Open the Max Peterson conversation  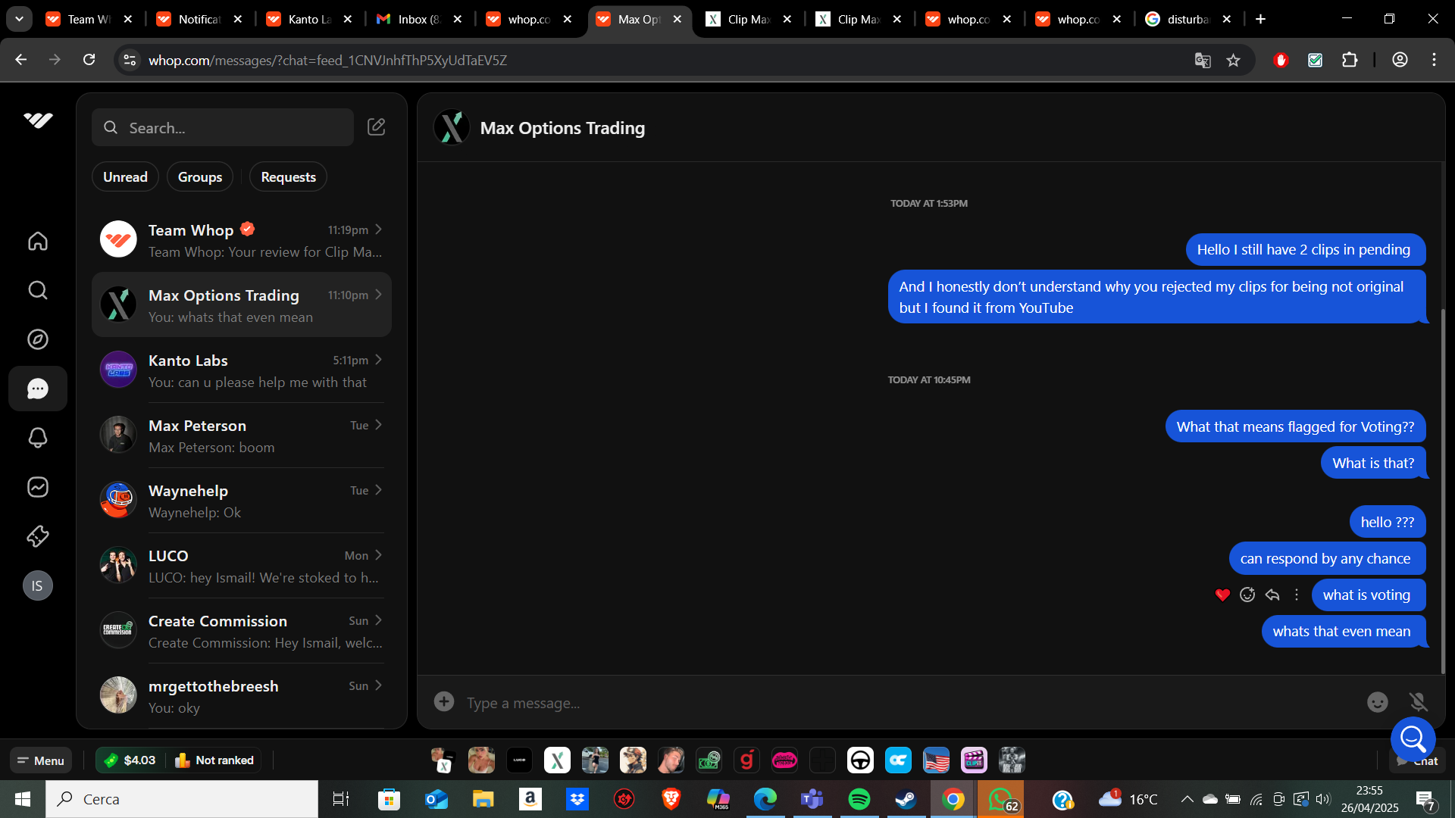pos(242,436)
